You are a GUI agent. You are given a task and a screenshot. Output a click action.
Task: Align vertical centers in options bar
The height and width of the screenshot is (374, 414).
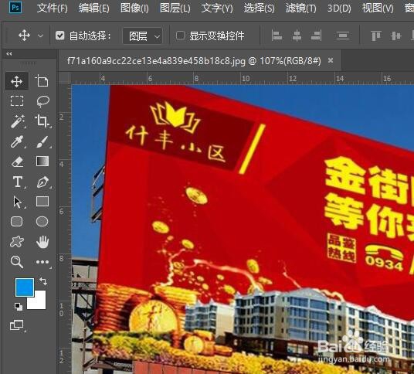click(x=395, y=36)
